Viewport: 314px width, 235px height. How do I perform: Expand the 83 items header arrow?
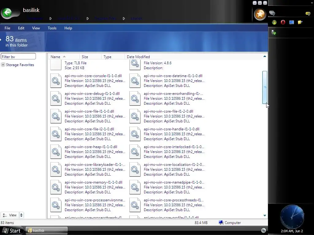1,39
